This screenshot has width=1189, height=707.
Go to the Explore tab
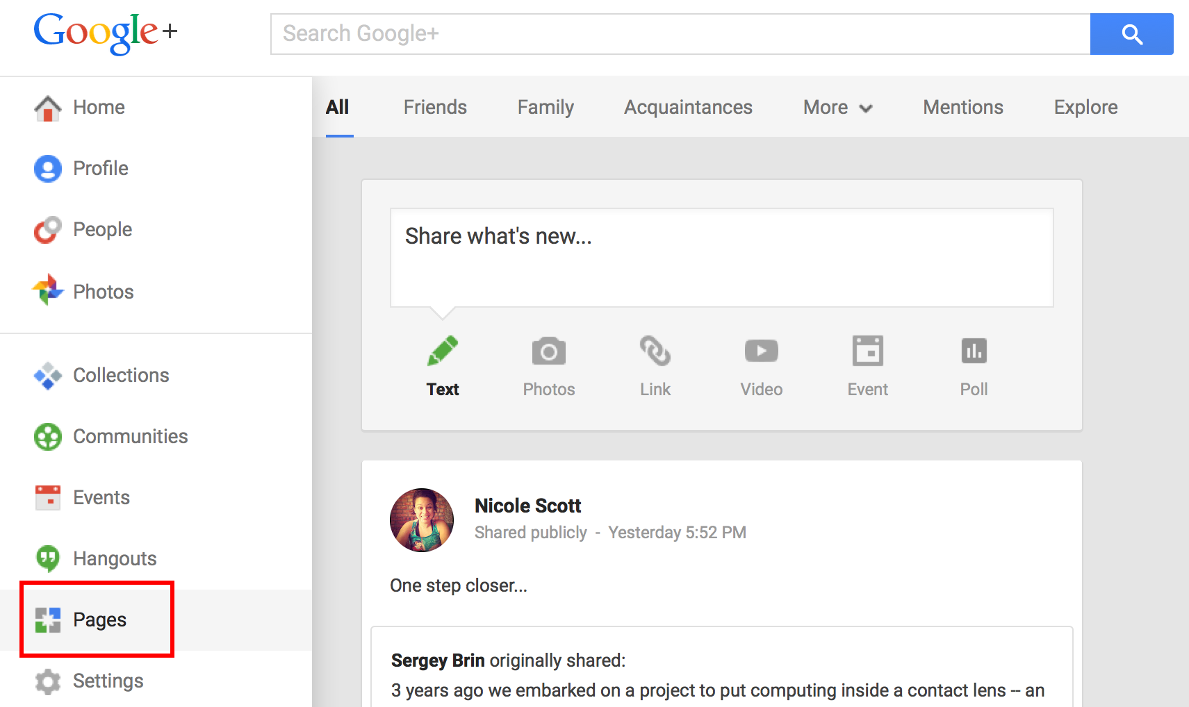click(x=1085, y=108)
